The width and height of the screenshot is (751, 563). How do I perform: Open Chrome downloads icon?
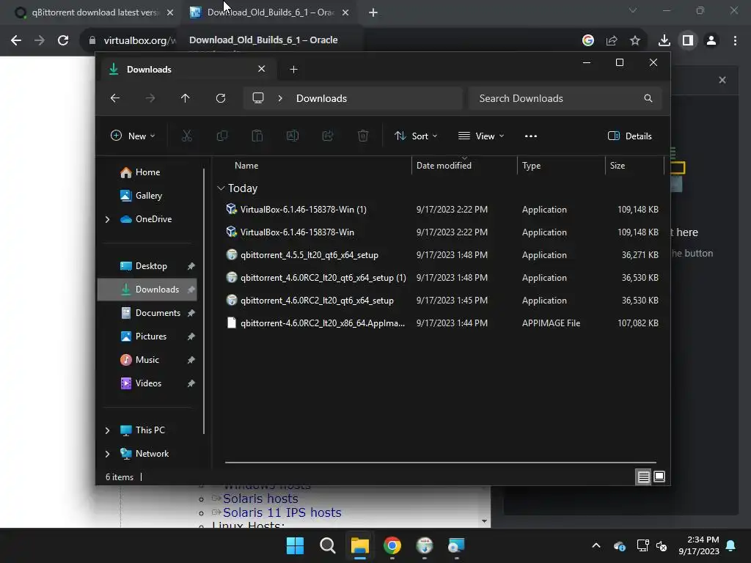(x=664, y=40)
